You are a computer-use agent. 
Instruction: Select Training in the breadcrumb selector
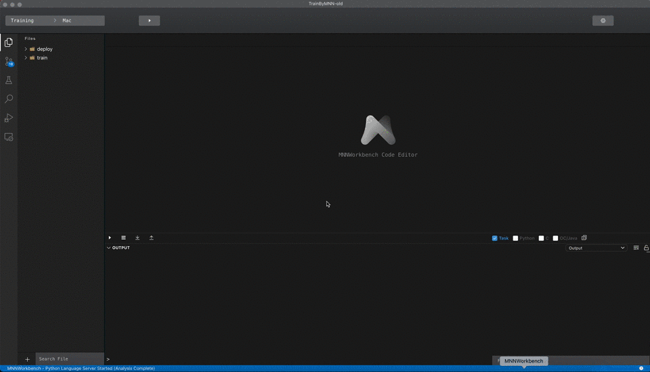point(22,21)
